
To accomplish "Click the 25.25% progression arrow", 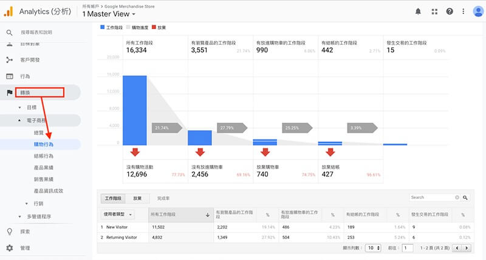I will [x=297, y=128].
